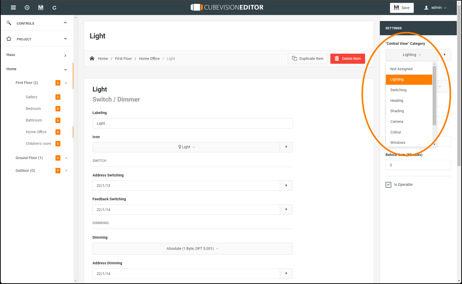Open the hamburger menu icon

[x=13, y=8]
